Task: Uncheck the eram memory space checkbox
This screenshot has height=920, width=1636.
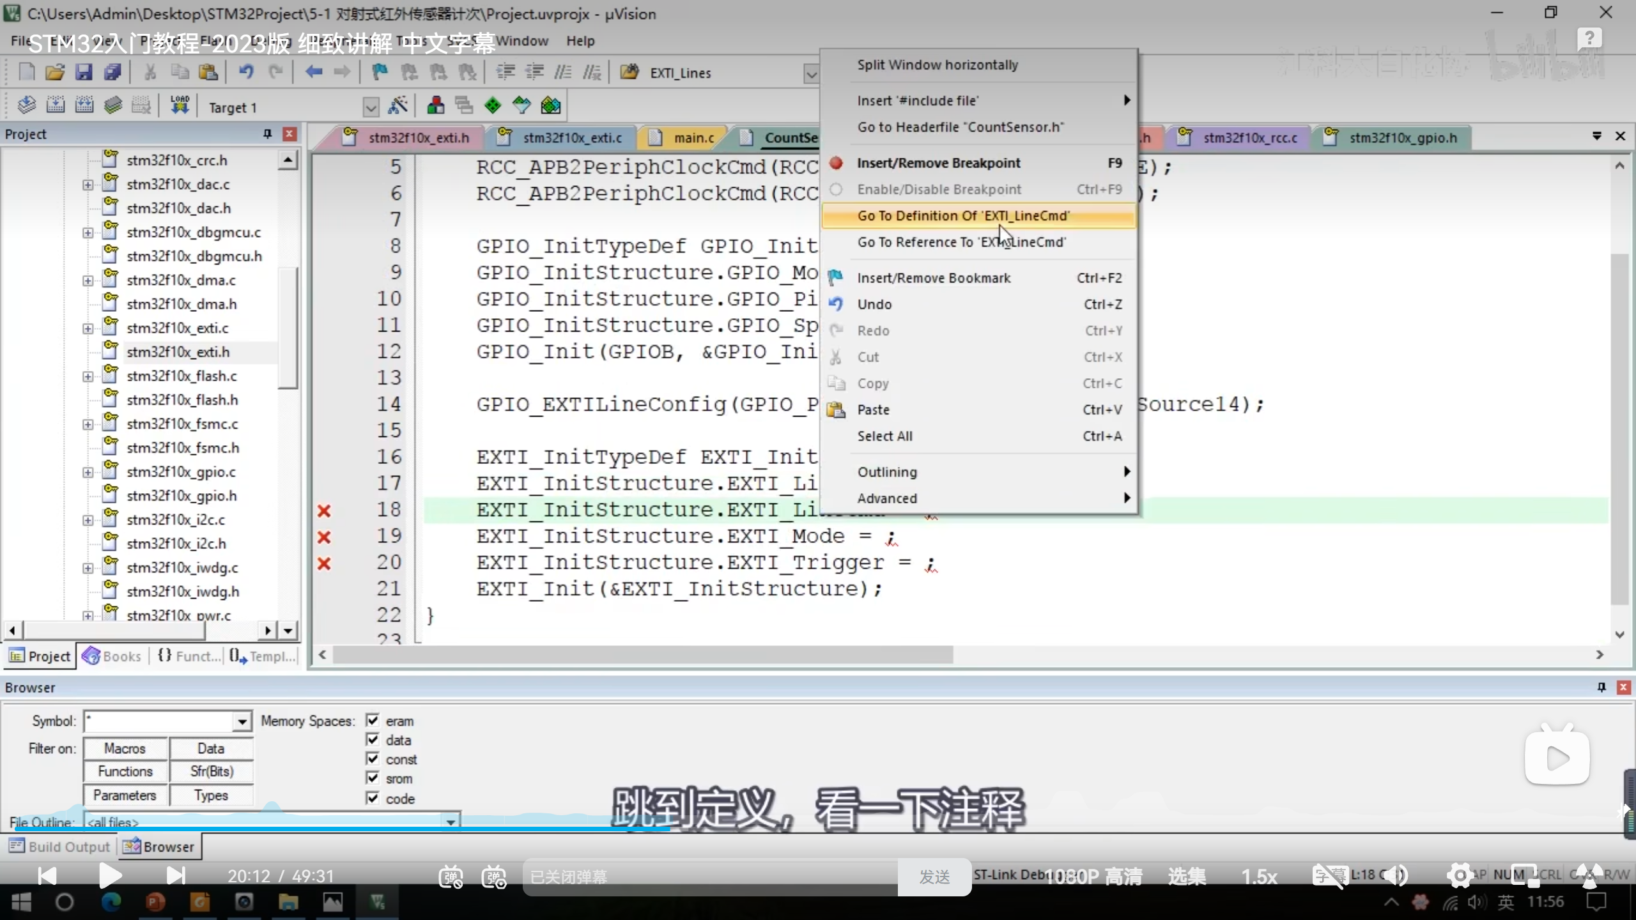Action: tap(373, 721)
